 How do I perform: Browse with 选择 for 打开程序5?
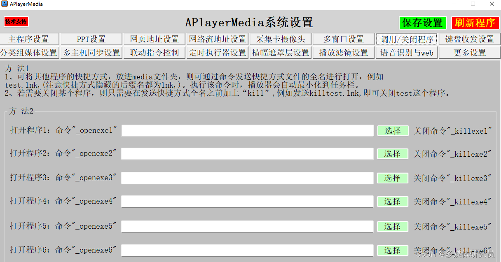tap(393, 227)
